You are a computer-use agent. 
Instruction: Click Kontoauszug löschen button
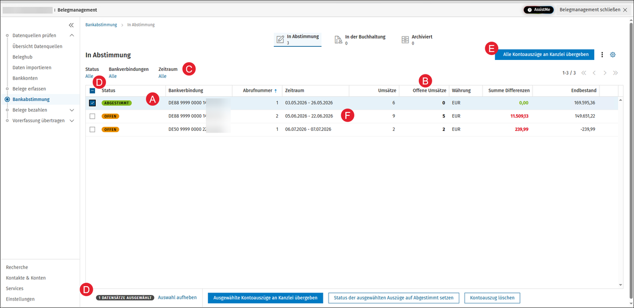click(492, 298)
